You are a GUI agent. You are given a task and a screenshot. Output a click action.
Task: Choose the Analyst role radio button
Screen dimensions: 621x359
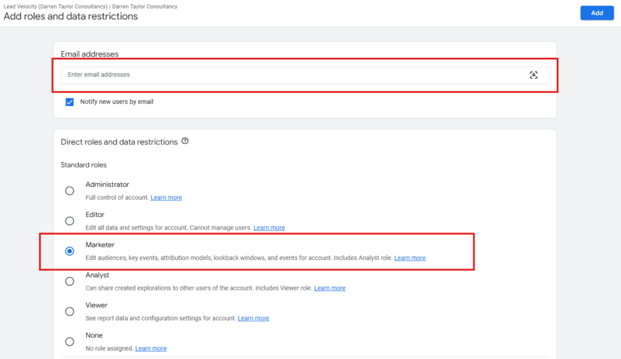tap(70, 281)
